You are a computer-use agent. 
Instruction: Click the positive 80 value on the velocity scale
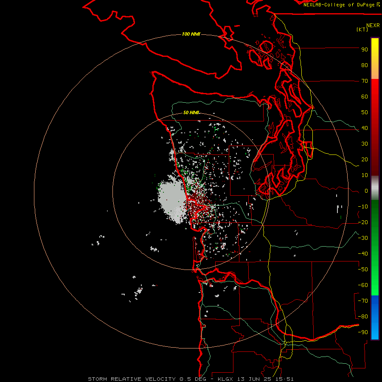point(365,65)
